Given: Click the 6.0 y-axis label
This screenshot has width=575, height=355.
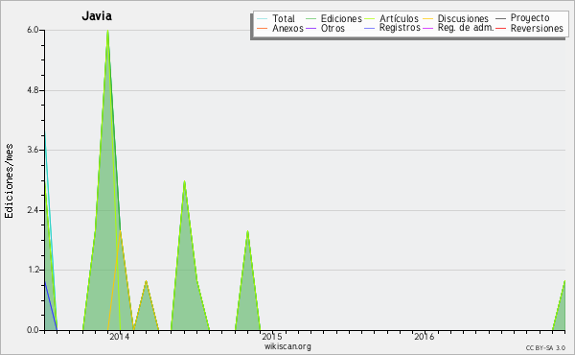Looking at the screenshot, I should click(x=33, y=30).
